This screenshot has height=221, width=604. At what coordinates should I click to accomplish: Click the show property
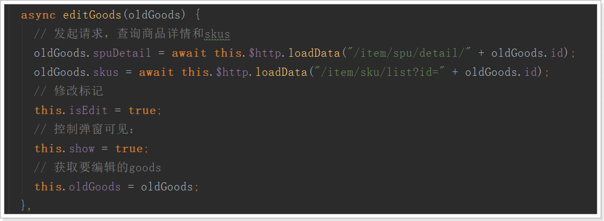pyautogui.click(x=81, y=148)
